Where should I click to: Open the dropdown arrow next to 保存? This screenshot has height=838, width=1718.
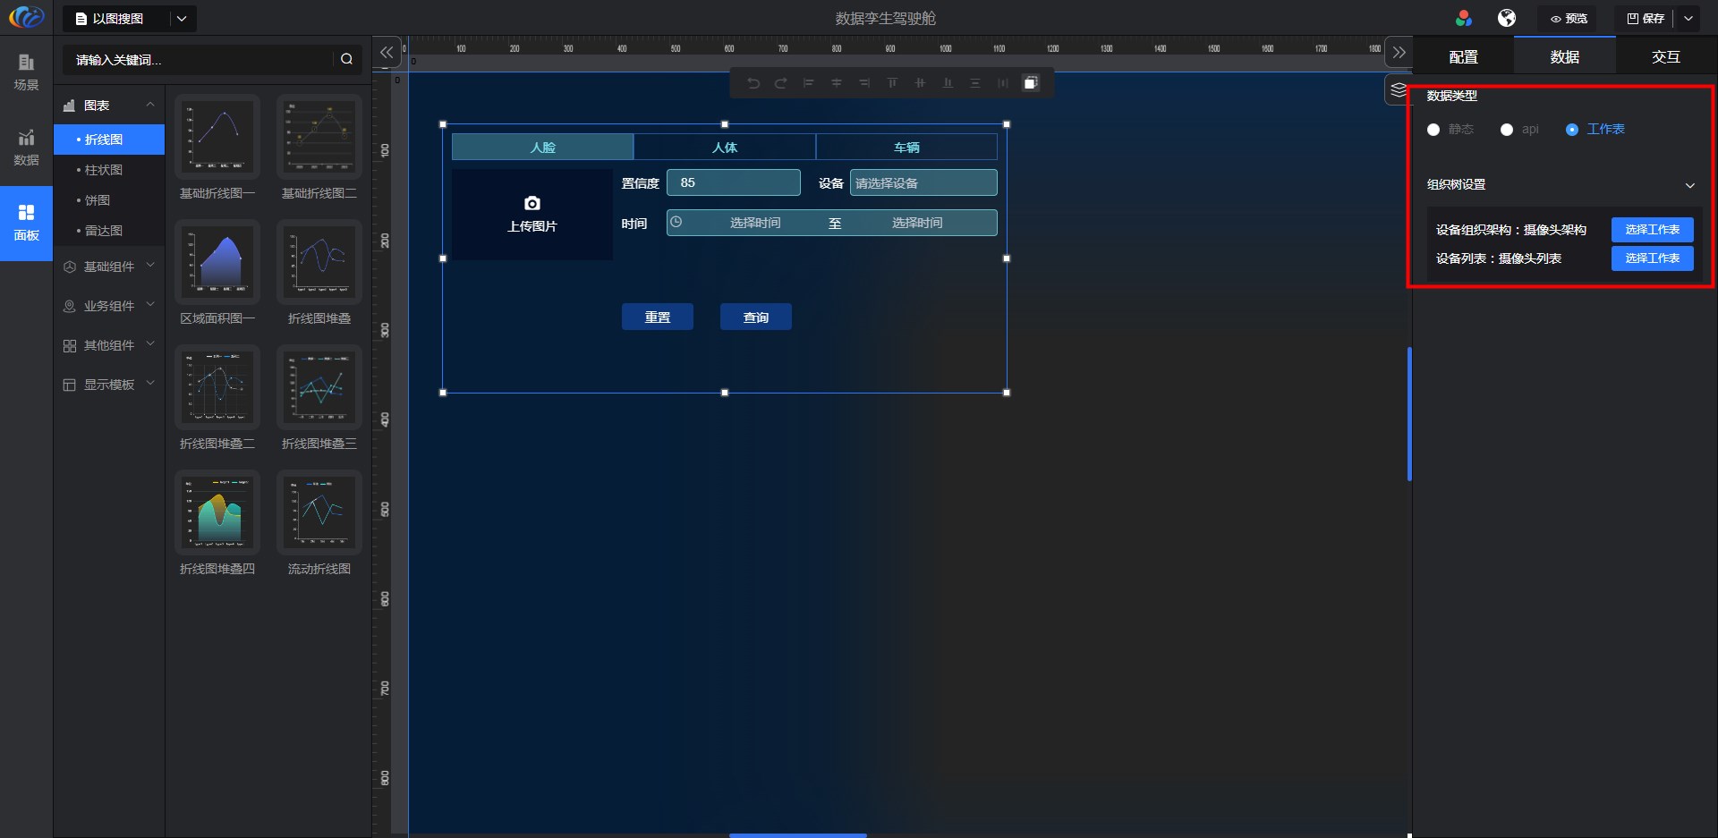(x=1688, y=18)
